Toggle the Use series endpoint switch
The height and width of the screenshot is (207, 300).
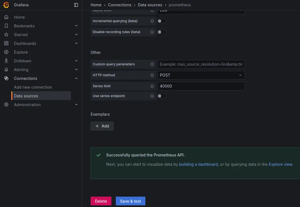tap(161, 96)
